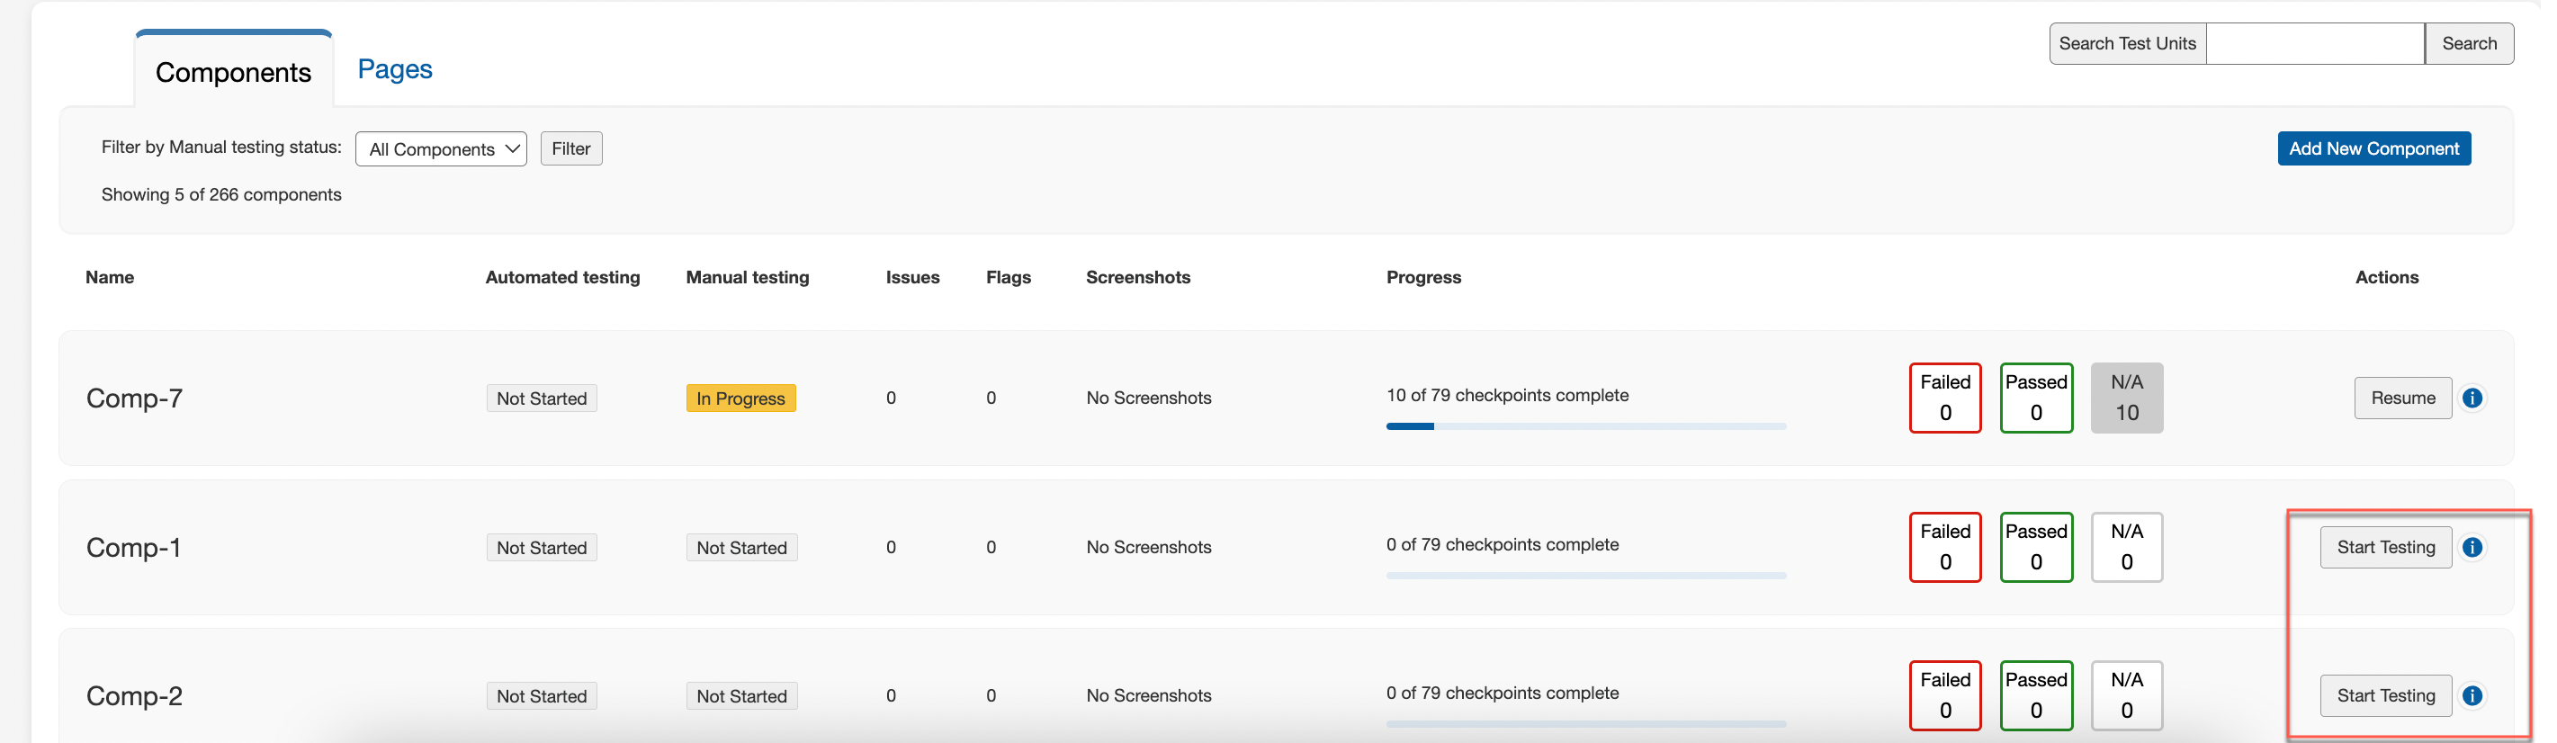This screenshot has height=743, width=2557.
Task: Click the info icon for Comp-2
Action: pyautogui.click(x=2472, y=696)
